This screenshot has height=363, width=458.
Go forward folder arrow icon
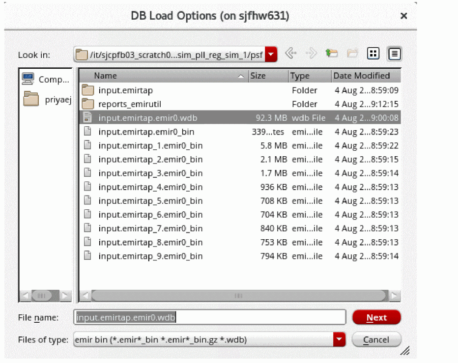(x=312, y=54)
